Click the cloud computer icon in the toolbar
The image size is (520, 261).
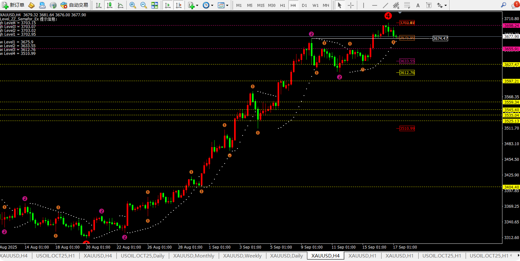tap(42, 5)
